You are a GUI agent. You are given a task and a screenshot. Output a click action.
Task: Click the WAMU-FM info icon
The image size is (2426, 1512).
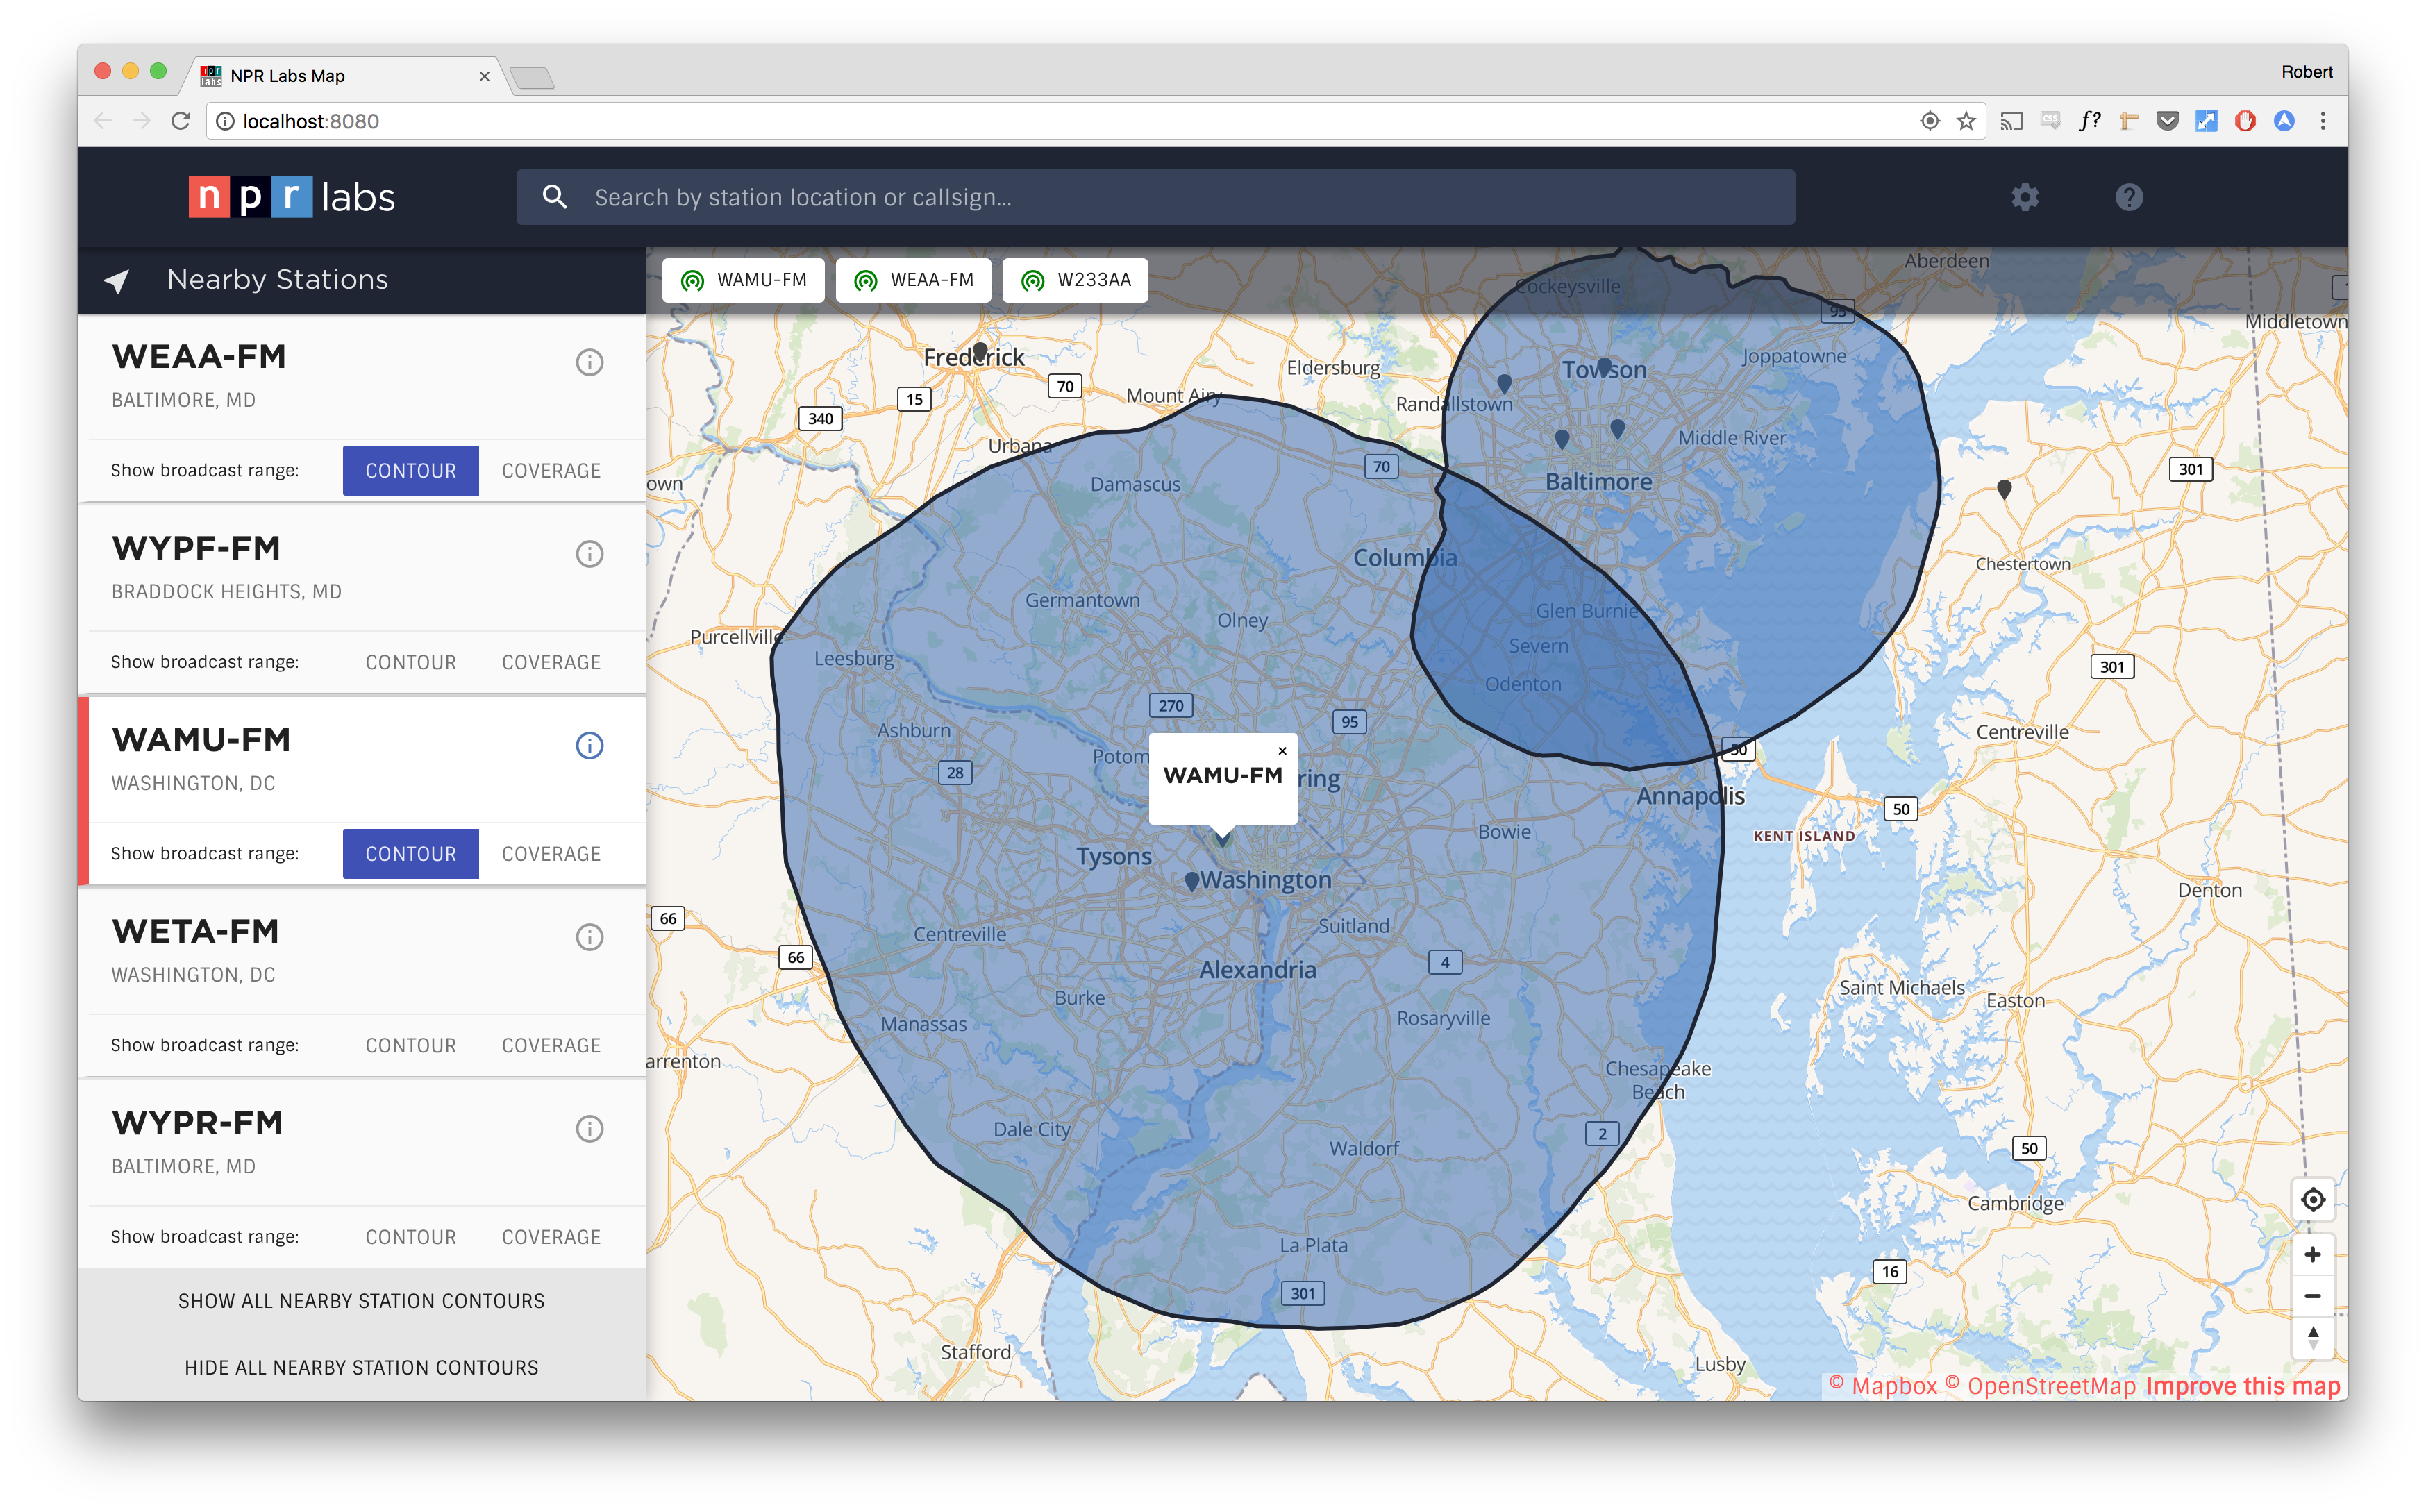[589, 745]
